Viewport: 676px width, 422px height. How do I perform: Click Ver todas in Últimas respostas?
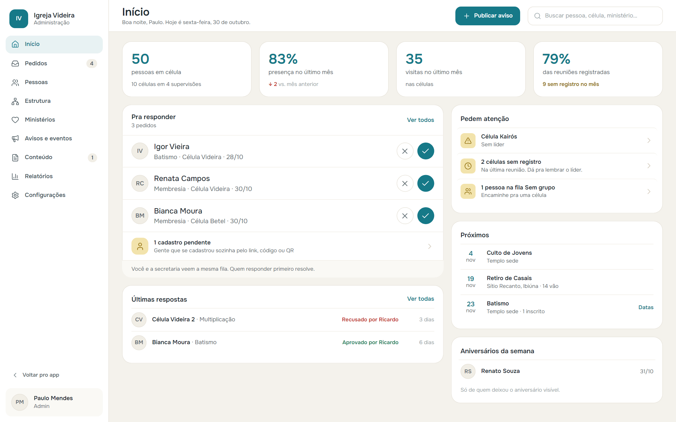(x=420, y=299)
